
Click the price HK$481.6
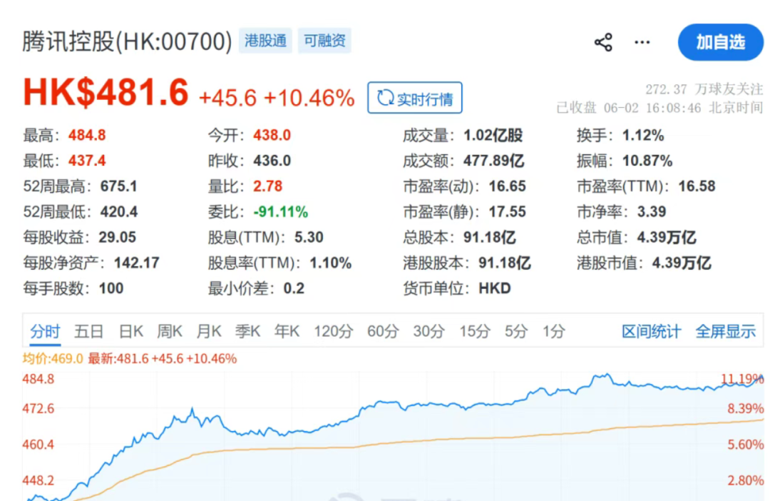pos(106,93)
